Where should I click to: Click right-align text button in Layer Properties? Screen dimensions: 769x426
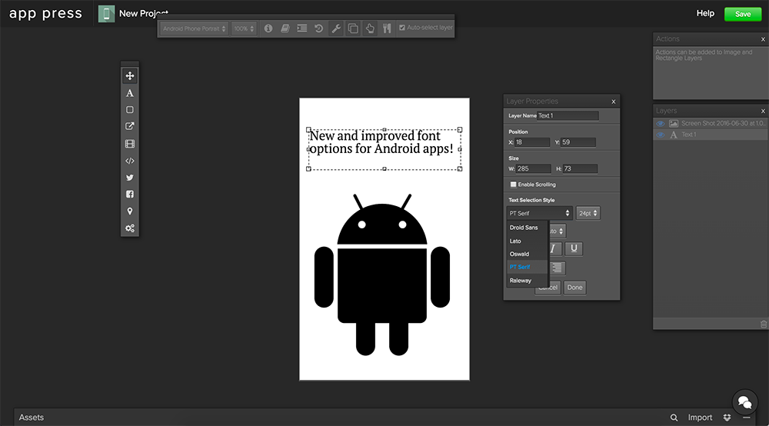coord(557,268)
